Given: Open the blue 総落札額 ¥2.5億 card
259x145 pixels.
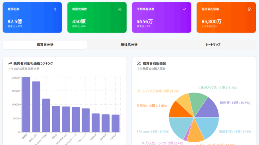Looking at the screenshot, I should point(32,17).
